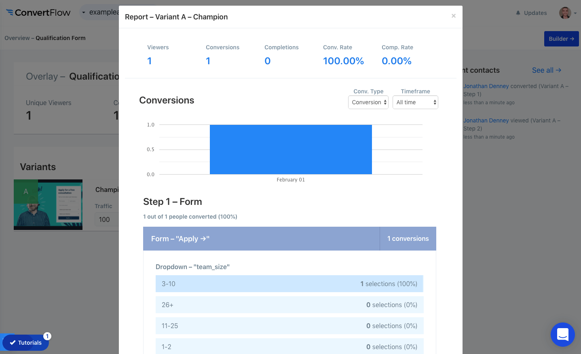Click the Traffic 100 input field
This screenshot has height=354, width=581.
[107, 219]
